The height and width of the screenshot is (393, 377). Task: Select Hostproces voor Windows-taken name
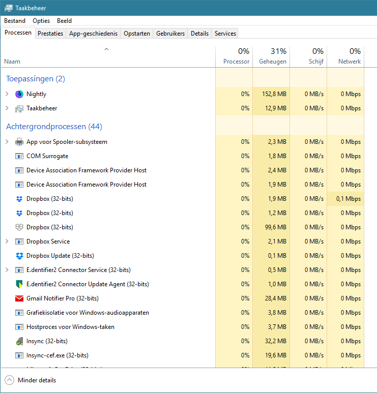(71, 327)
